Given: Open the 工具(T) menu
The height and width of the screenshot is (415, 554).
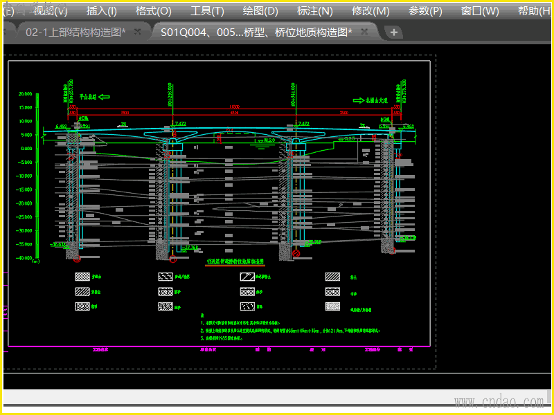Looking at the screenshot, I should [207, 11].
